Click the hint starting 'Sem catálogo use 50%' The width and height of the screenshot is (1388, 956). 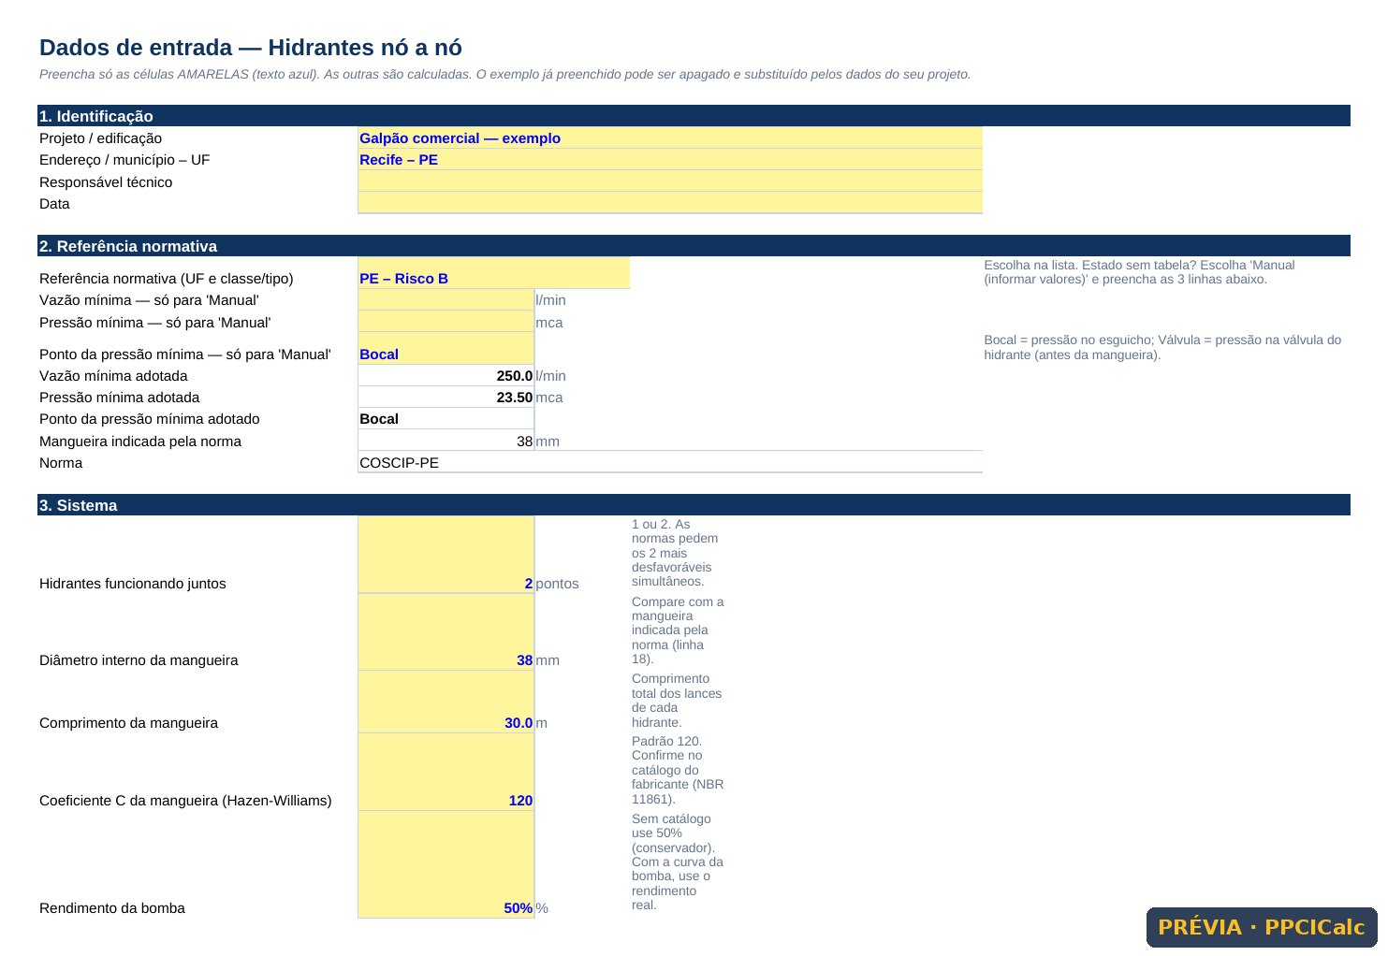pyautogui.click(x=678, y=862)
